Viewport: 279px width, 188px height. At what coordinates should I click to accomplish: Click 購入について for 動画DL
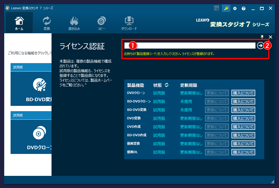tap(243, 152)
